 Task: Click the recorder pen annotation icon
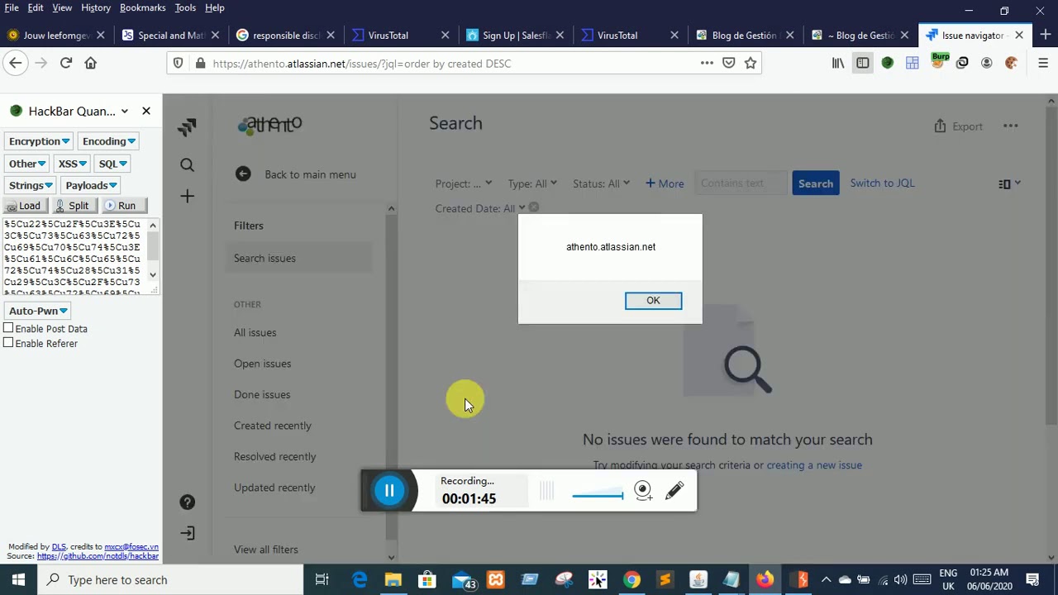click(674, 491)
